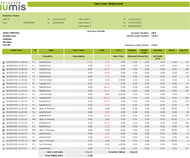The image size is (190, 158).
Task: Click the Total Re-Values amount 460.00
Action: (134, 152)
